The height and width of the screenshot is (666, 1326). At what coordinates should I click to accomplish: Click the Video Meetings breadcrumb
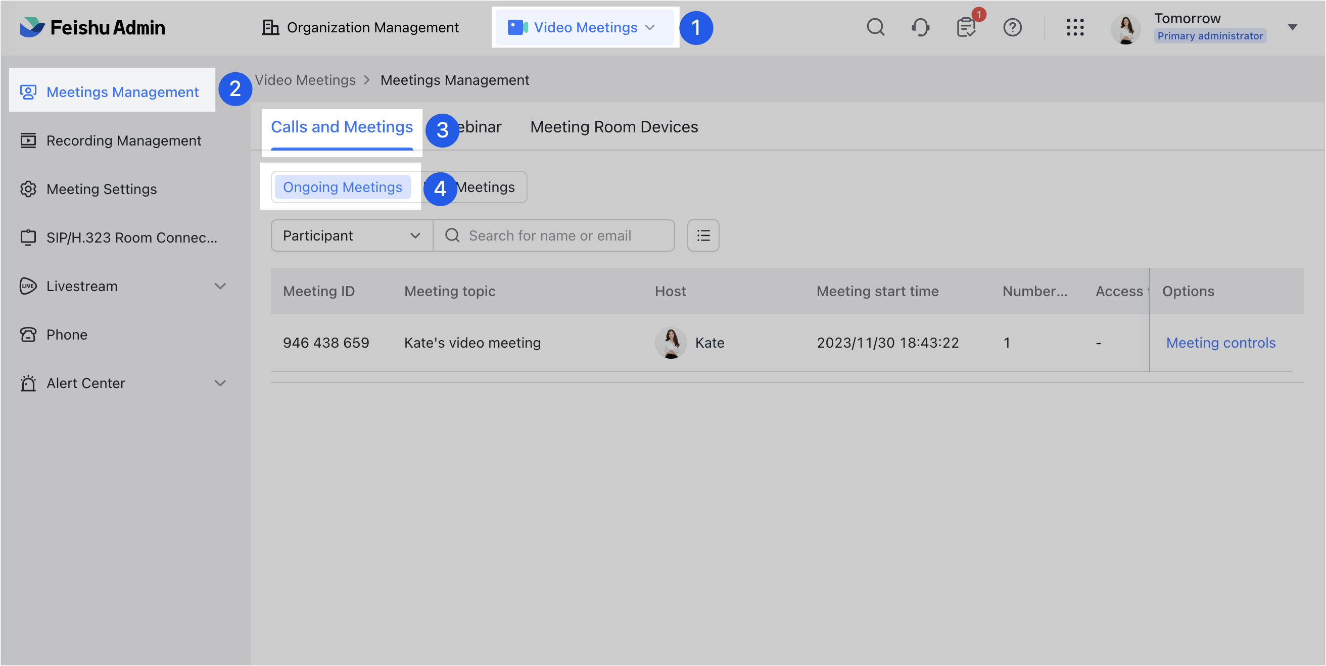(306, 80)
